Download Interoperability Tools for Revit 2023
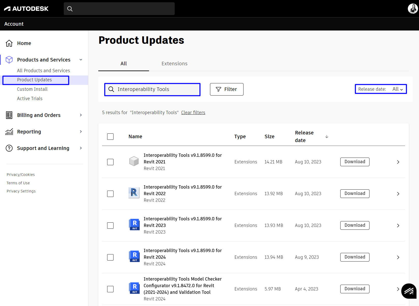This screenshot has width=419, height=306. click(355, 225)
